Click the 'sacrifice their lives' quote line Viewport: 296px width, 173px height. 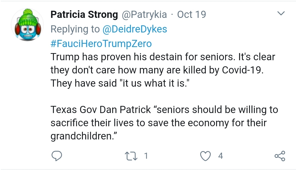point(159,123)
